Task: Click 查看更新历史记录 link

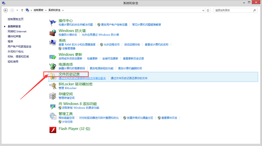Action: pos(133,58)
